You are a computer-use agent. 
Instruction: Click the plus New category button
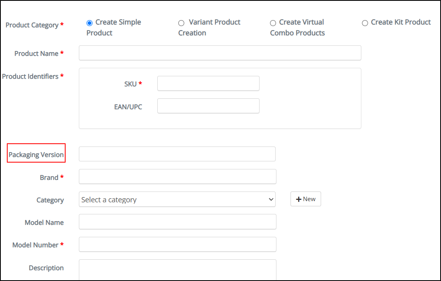tap(305, 199)
